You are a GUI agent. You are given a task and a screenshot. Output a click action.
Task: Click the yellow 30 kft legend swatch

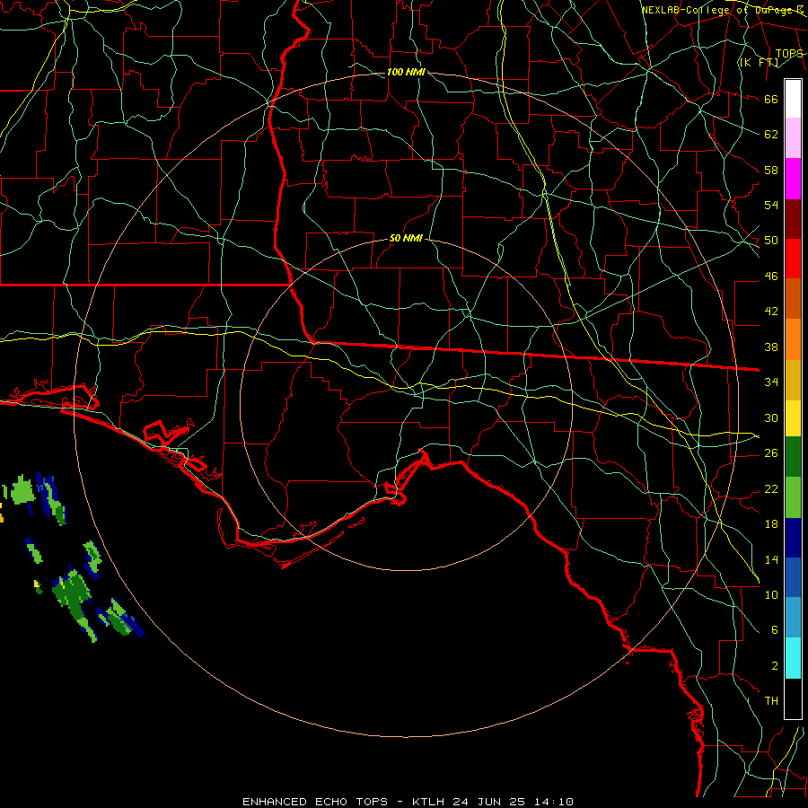tap(793, 418)
